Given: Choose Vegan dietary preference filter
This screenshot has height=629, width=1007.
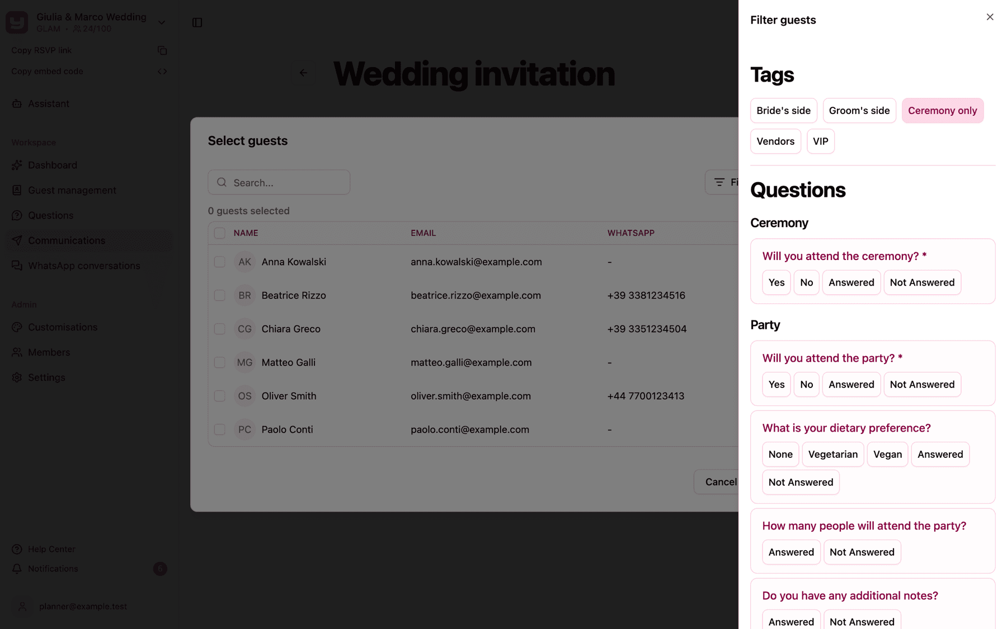Looking at the screenshot, I should 887,455.
